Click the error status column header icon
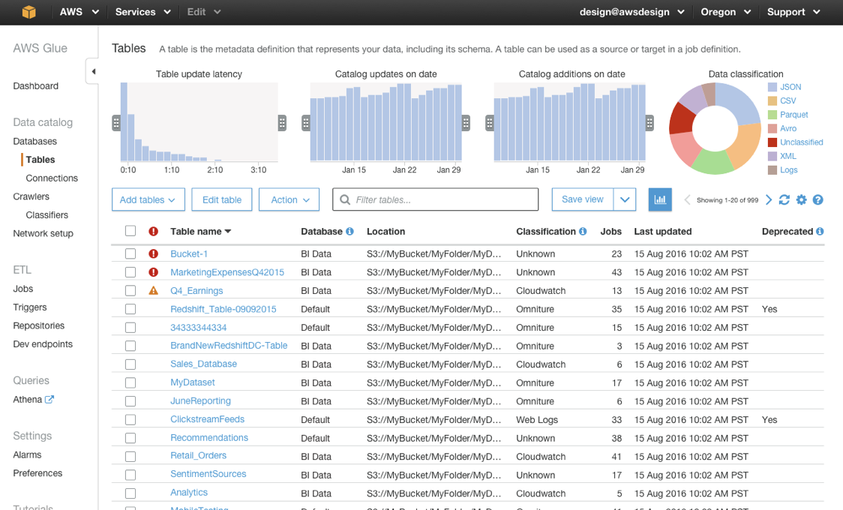The height and width of the screenshot is (510, 843). pyautogui.click(x=153, y=231)
